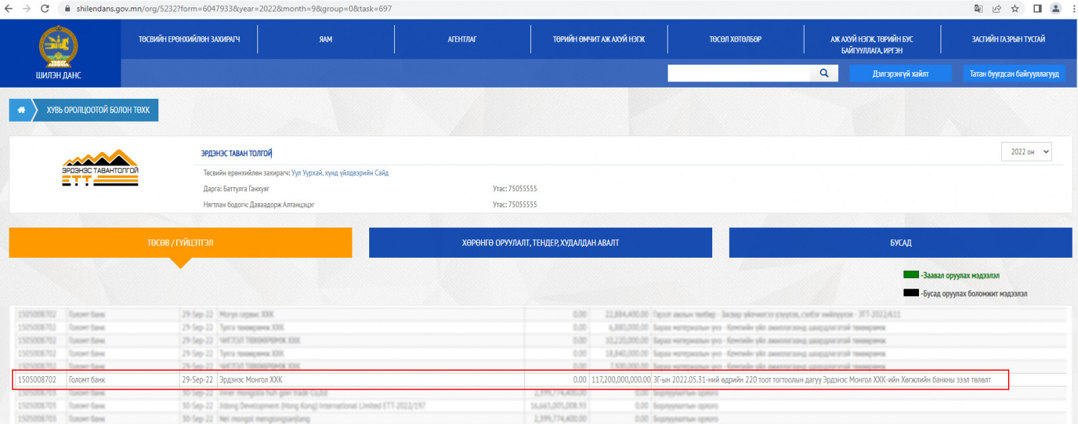The image size is (1078, 424).
Task: Switch to the ТӨСӨВ / ГҮЙЦЭТГЭЛ tab
Action: [181, 243]
